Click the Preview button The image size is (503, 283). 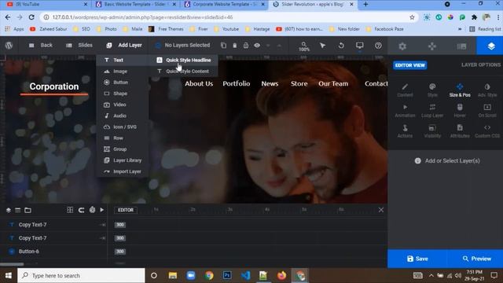476,259
